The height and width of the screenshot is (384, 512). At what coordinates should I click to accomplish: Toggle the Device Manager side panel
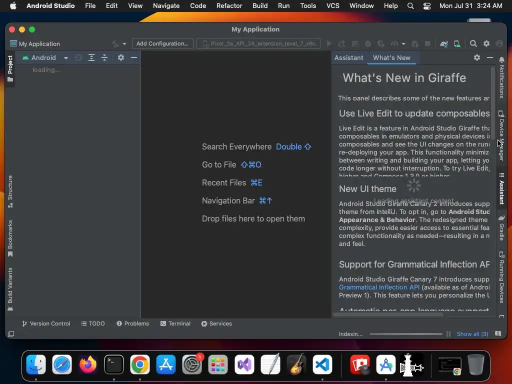point(501,136)
